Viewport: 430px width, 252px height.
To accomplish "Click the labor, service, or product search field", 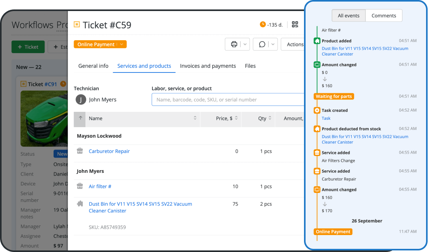I will [228, 100].
